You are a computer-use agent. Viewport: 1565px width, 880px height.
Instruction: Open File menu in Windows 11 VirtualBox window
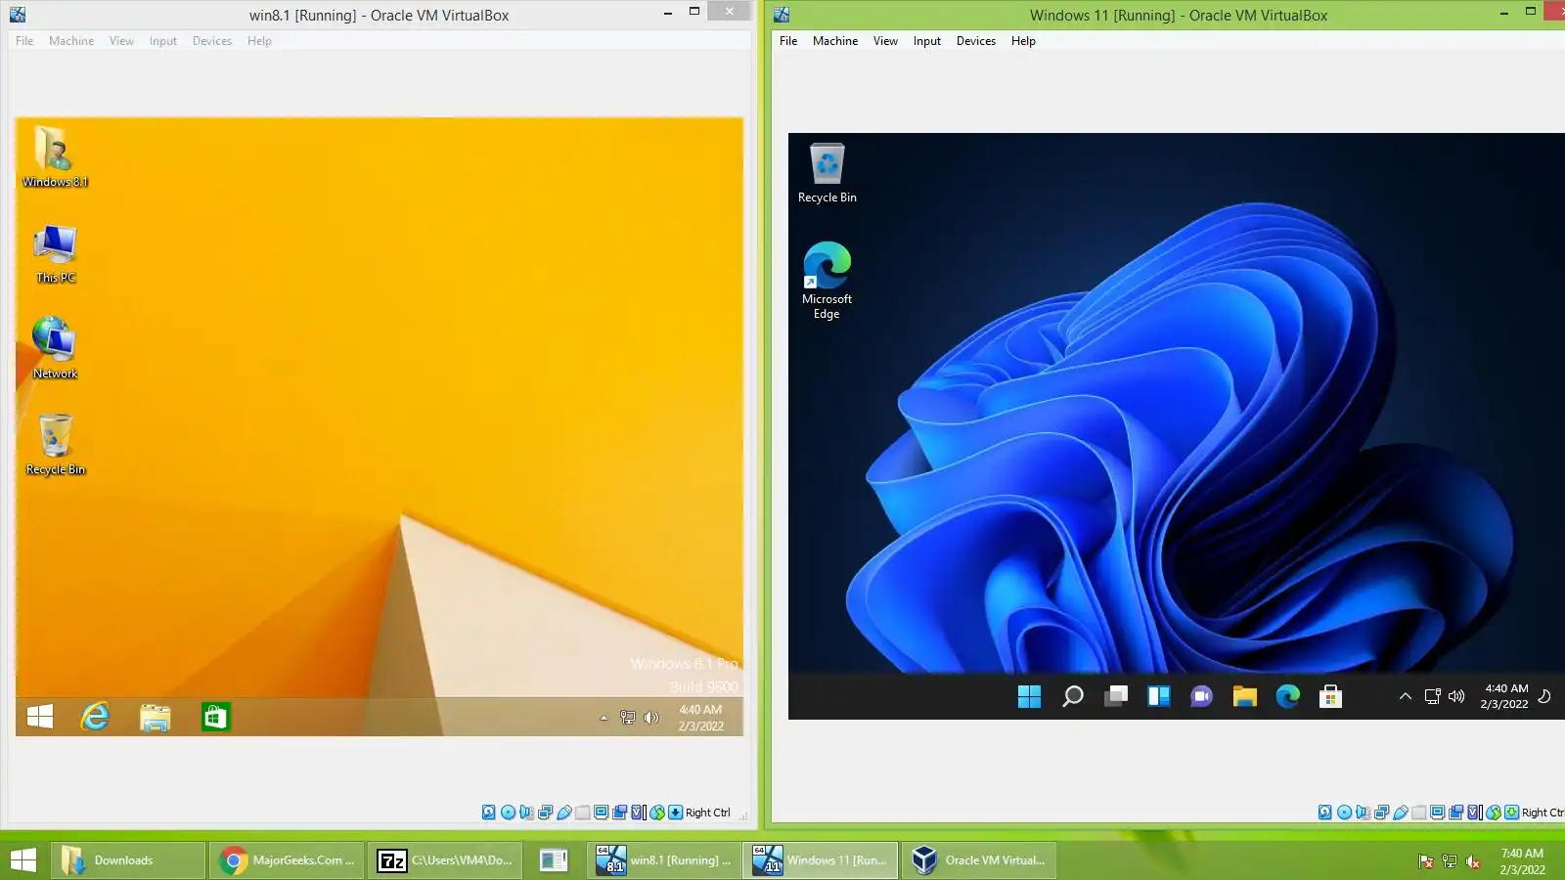coord(788,41)
